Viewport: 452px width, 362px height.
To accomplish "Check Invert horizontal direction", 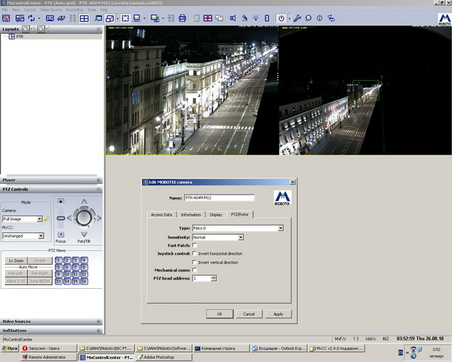I will click(194, 253).
